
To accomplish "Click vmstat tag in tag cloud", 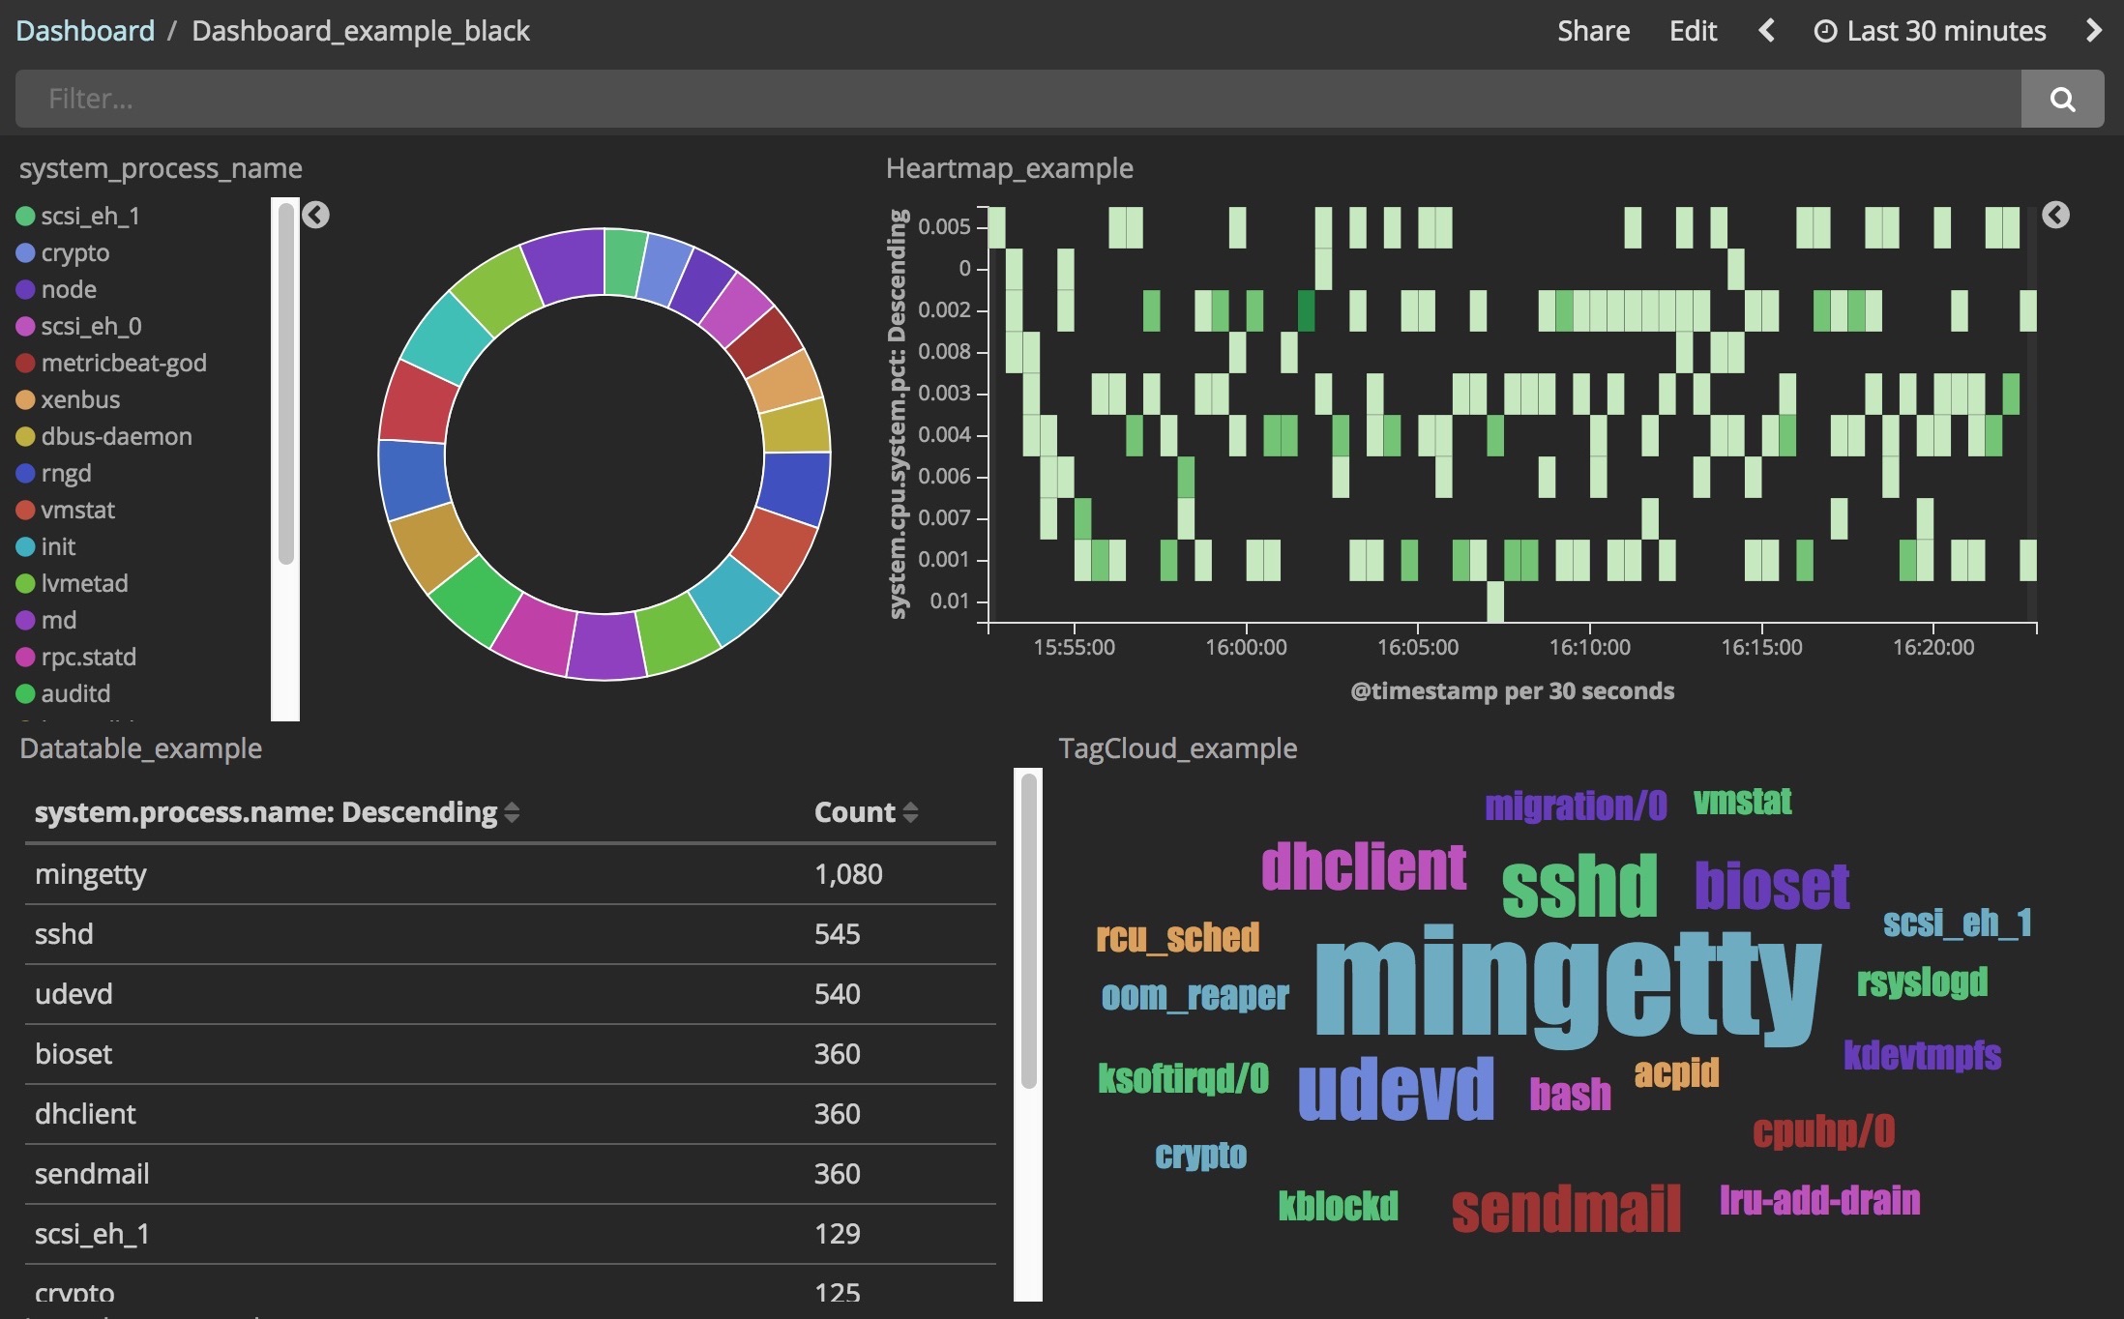I will tap(1743, 802).
